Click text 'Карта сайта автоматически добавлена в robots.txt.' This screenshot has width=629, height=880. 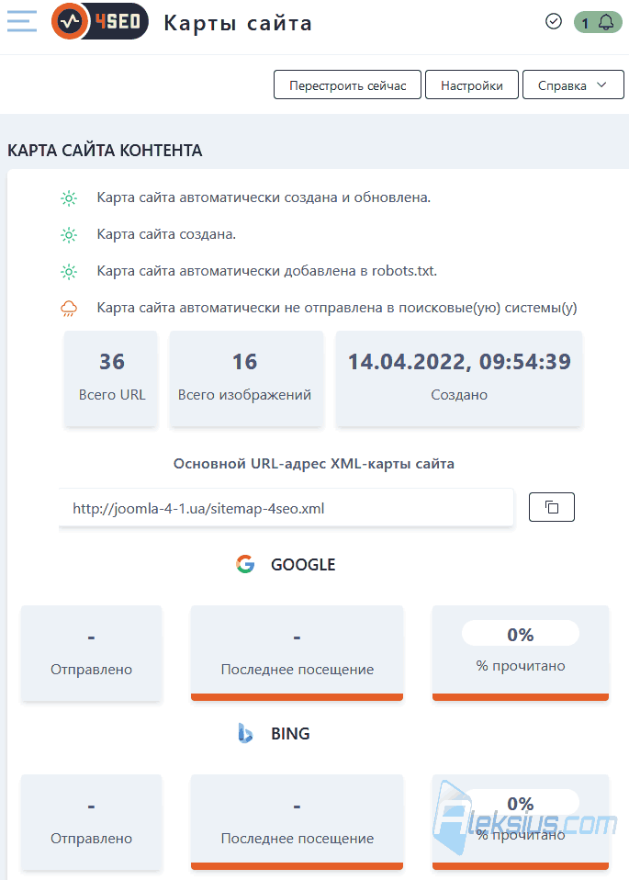[x=267, y=271]
